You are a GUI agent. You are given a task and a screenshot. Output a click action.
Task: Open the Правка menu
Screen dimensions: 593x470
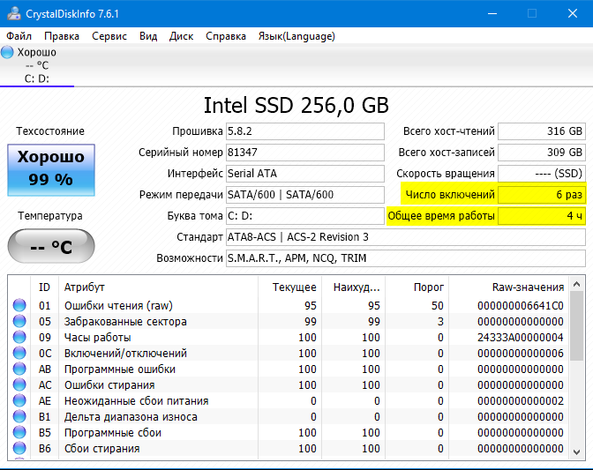62,36
